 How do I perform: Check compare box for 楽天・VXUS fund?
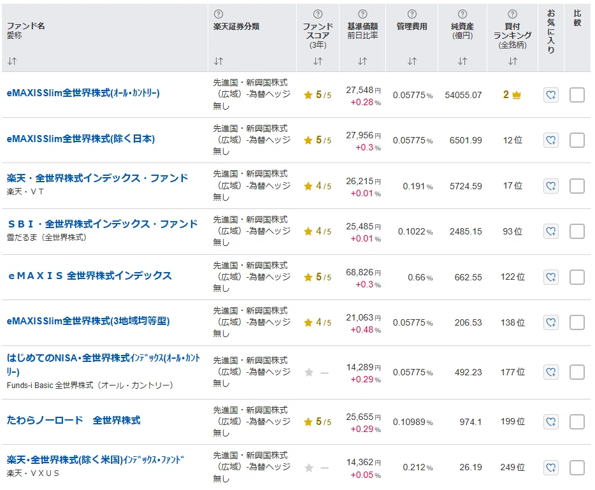coord(577,467)
